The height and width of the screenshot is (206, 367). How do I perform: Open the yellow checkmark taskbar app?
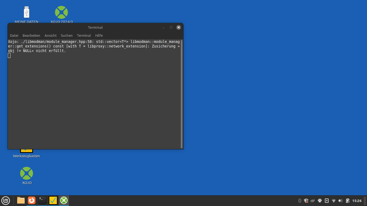(53, 200)
